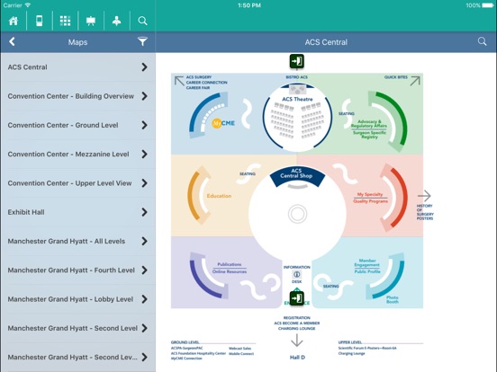
Task: Expand the Exhibit Hall chevron
Action: 145,212
